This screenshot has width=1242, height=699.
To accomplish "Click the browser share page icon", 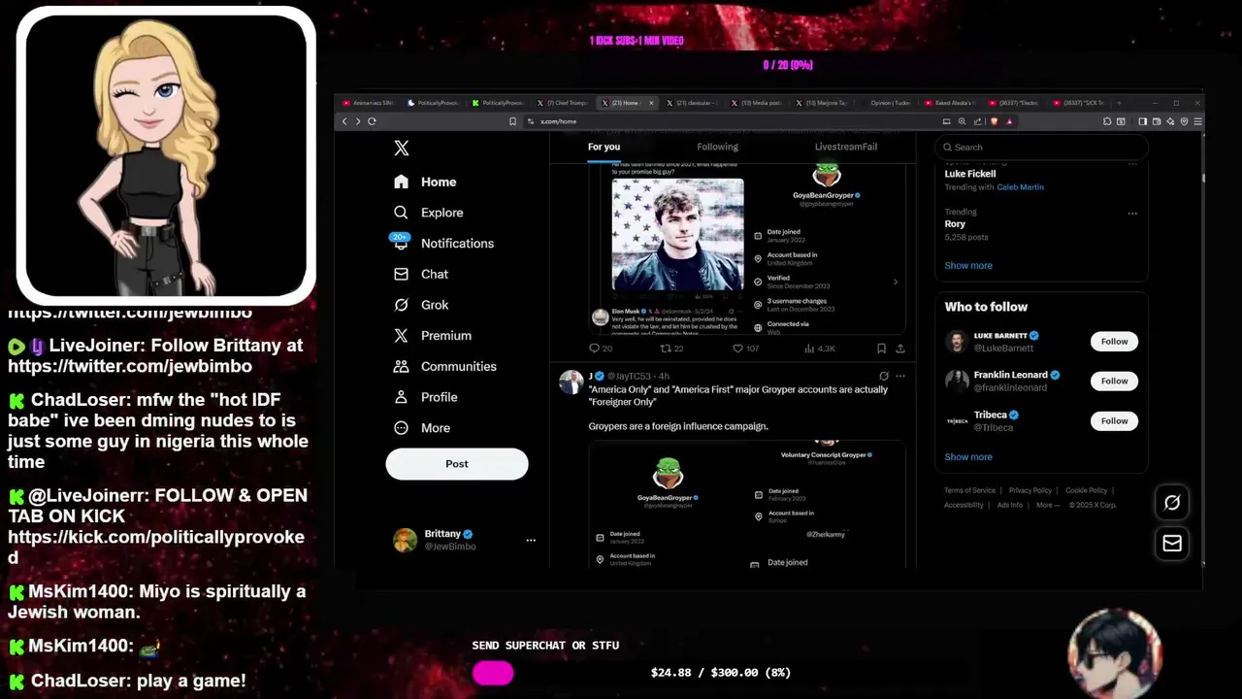I will [978, 121].
